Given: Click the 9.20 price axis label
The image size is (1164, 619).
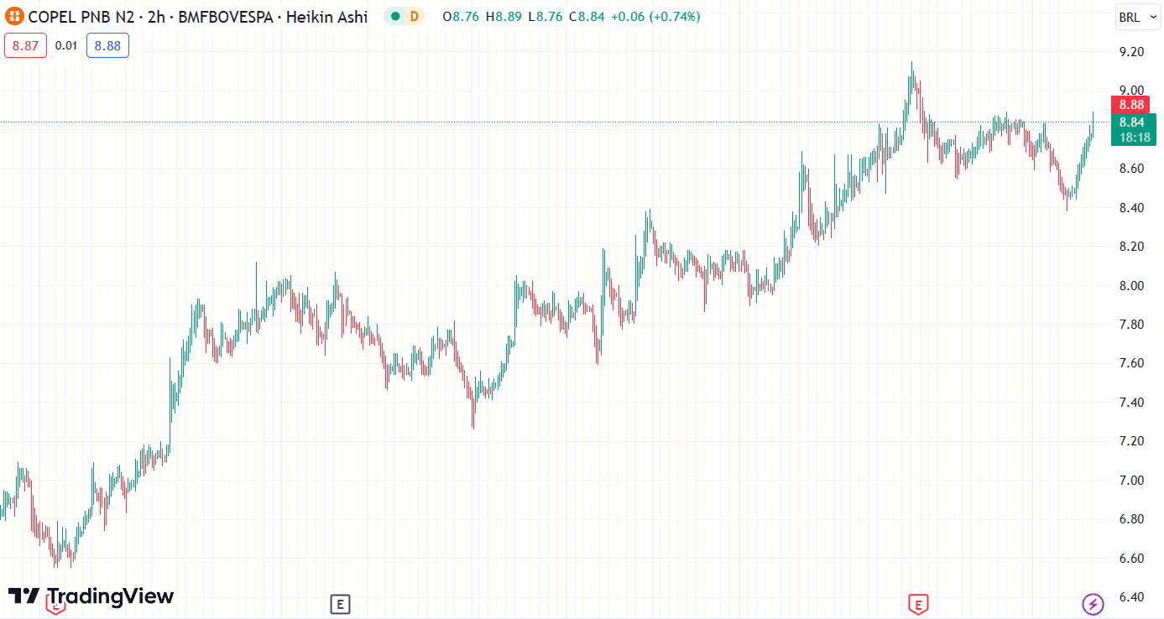Looking at the screenshot, I should click(1132, 52).
